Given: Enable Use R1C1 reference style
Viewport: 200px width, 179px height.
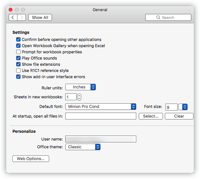Looking at the screenshot, I should (18, 70).
